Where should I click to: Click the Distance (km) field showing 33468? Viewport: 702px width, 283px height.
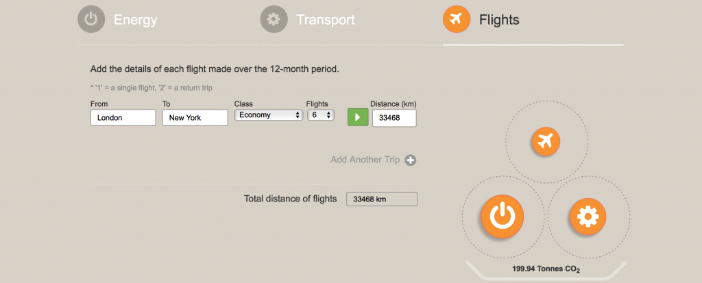394,118
